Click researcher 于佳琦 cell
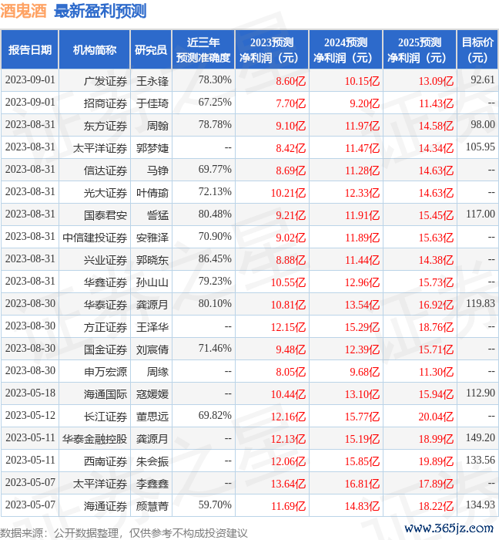Viewport: 499px width, 540px height. click(152, 103)
